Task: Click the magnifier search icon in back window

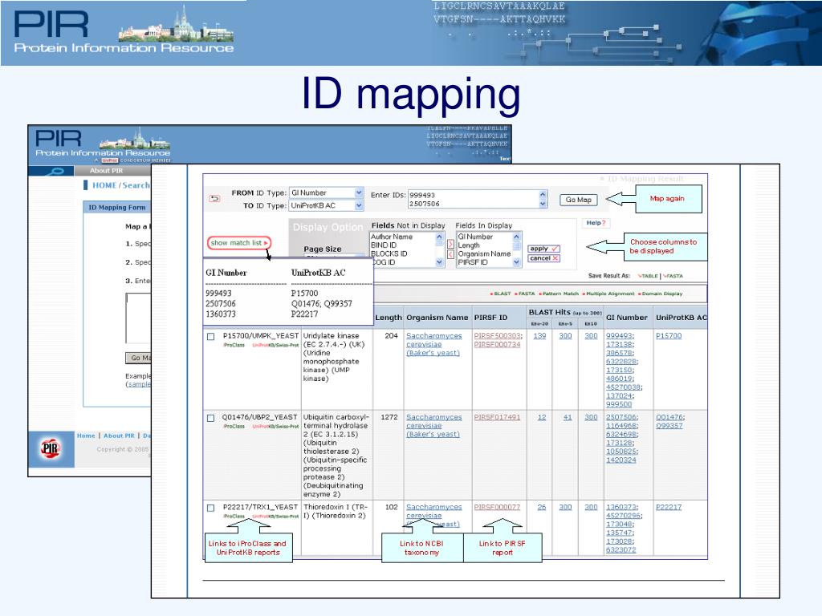Action: (x=55, y=172)
